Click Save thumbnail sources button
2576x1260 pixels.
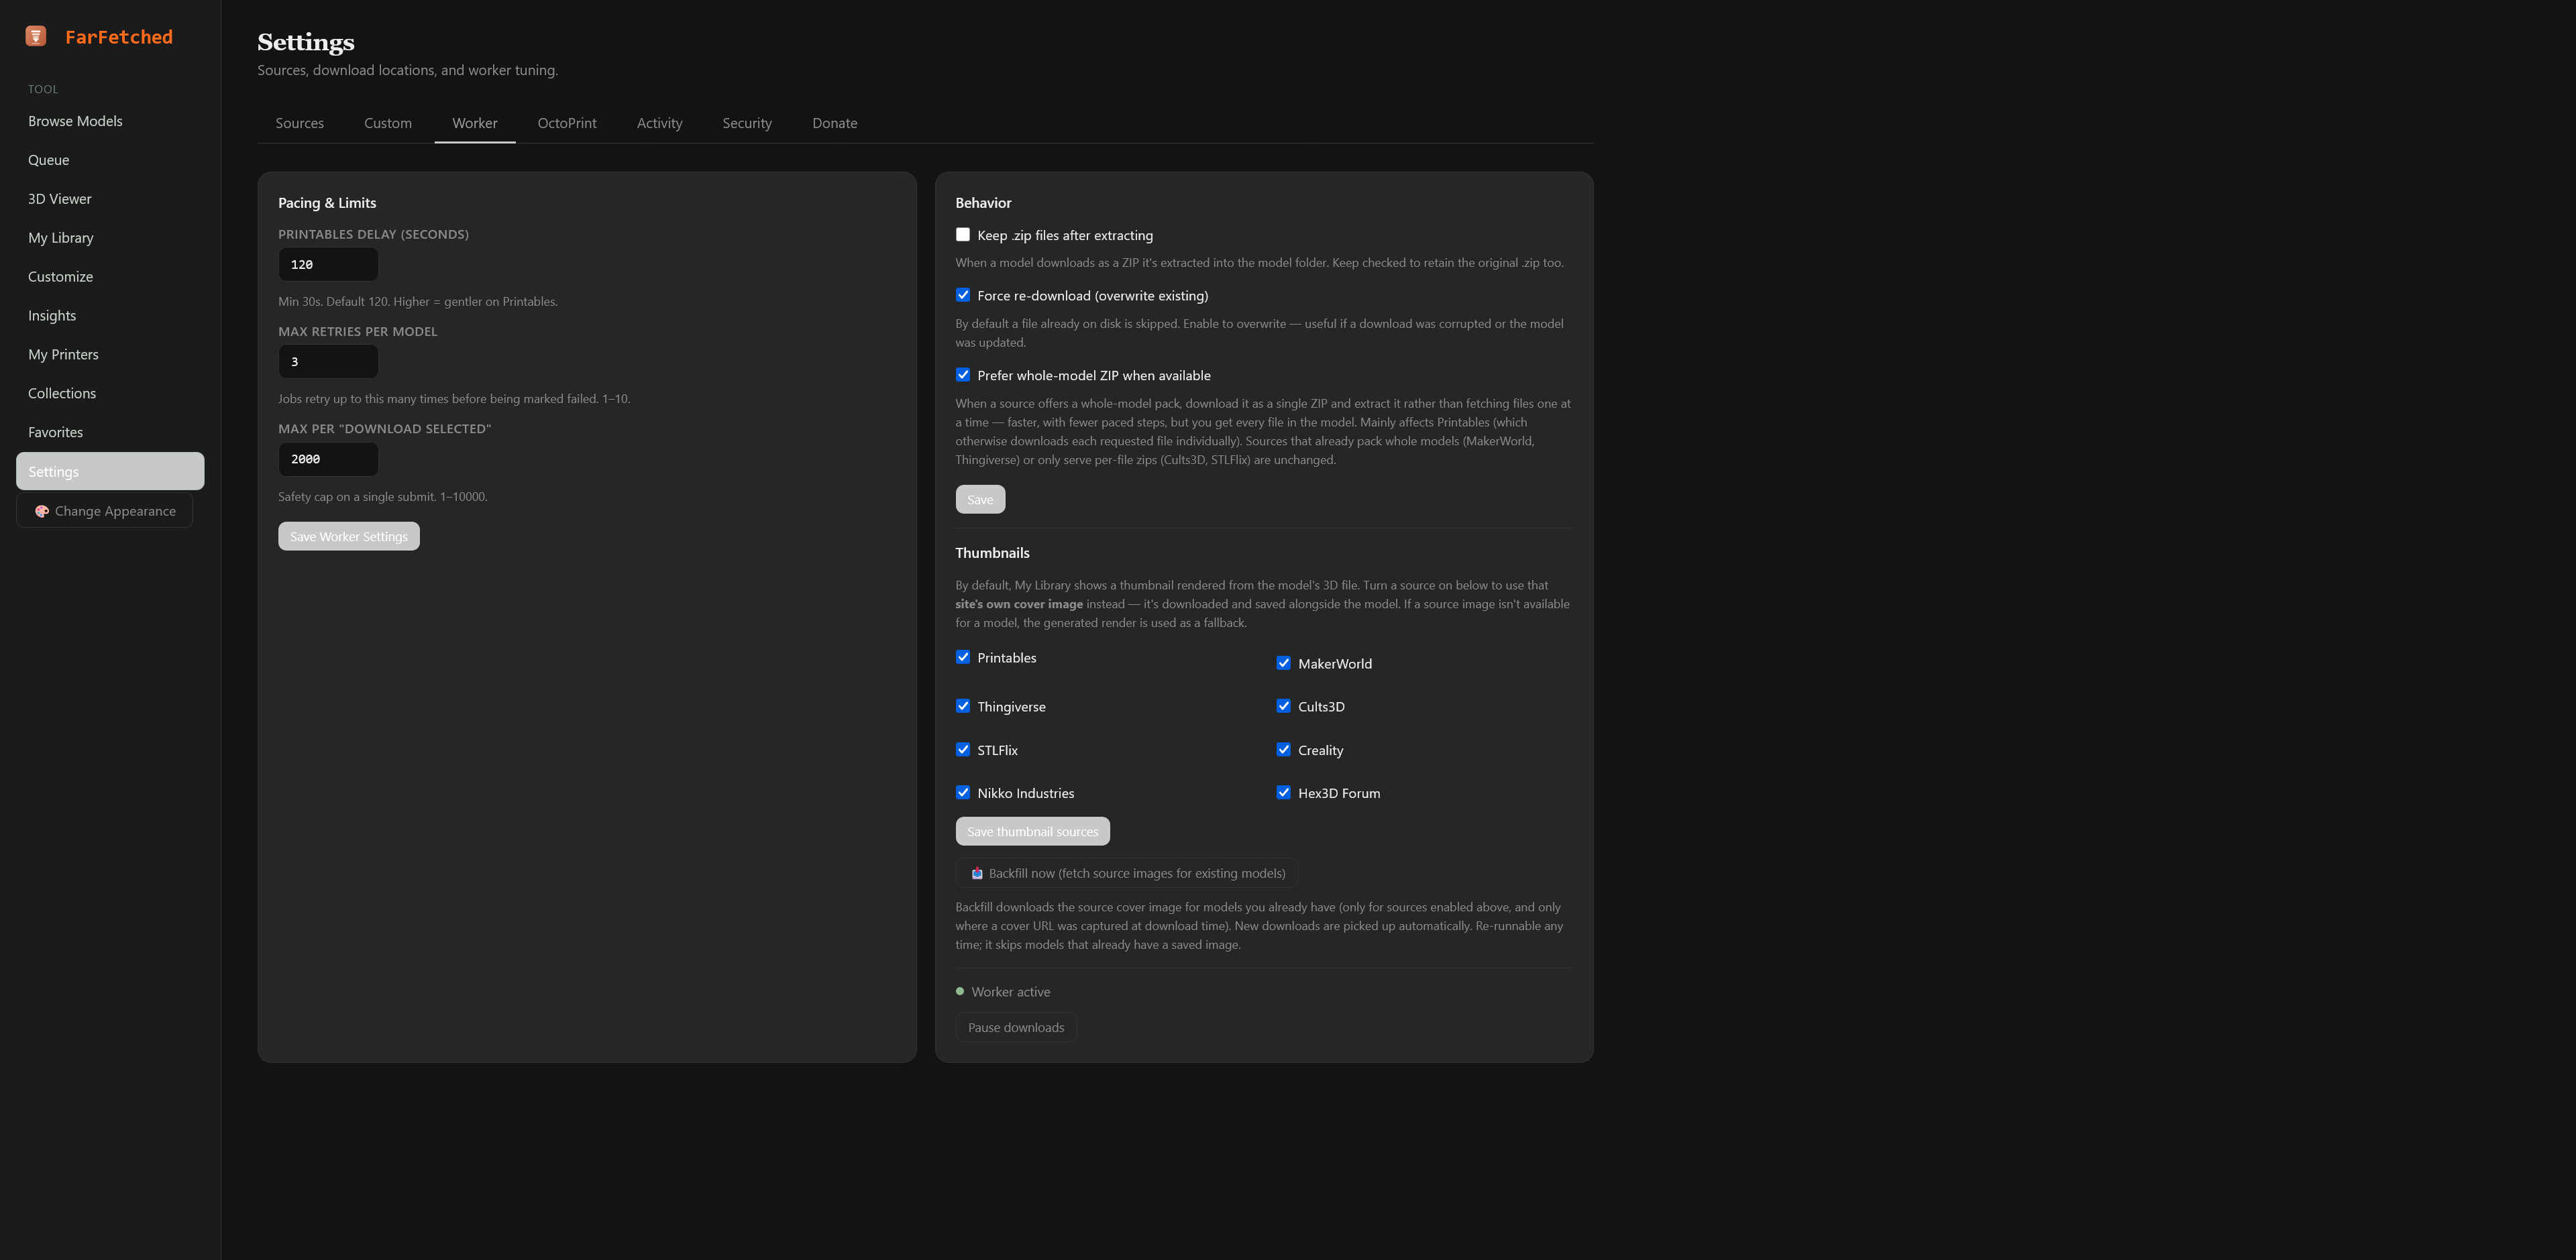coord(1032,831)
